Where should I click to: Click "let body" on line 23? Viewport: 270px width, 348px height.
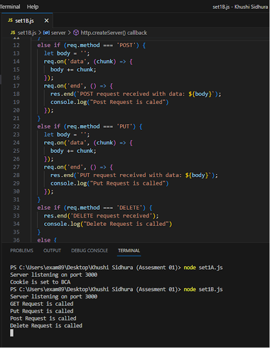57,135
